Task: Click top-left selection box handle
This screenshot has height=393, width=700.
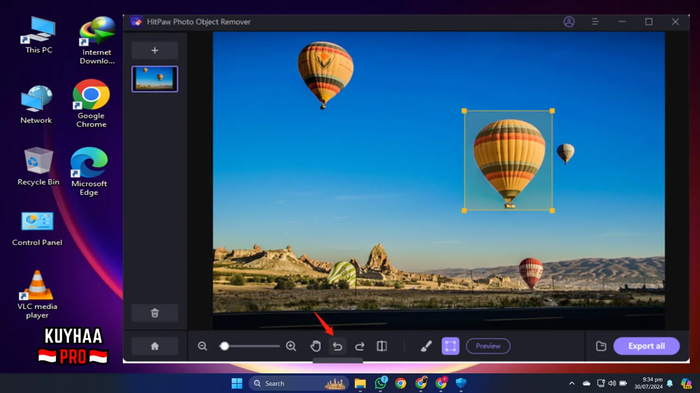Action: pyautogui.click(x=464, y=111)
